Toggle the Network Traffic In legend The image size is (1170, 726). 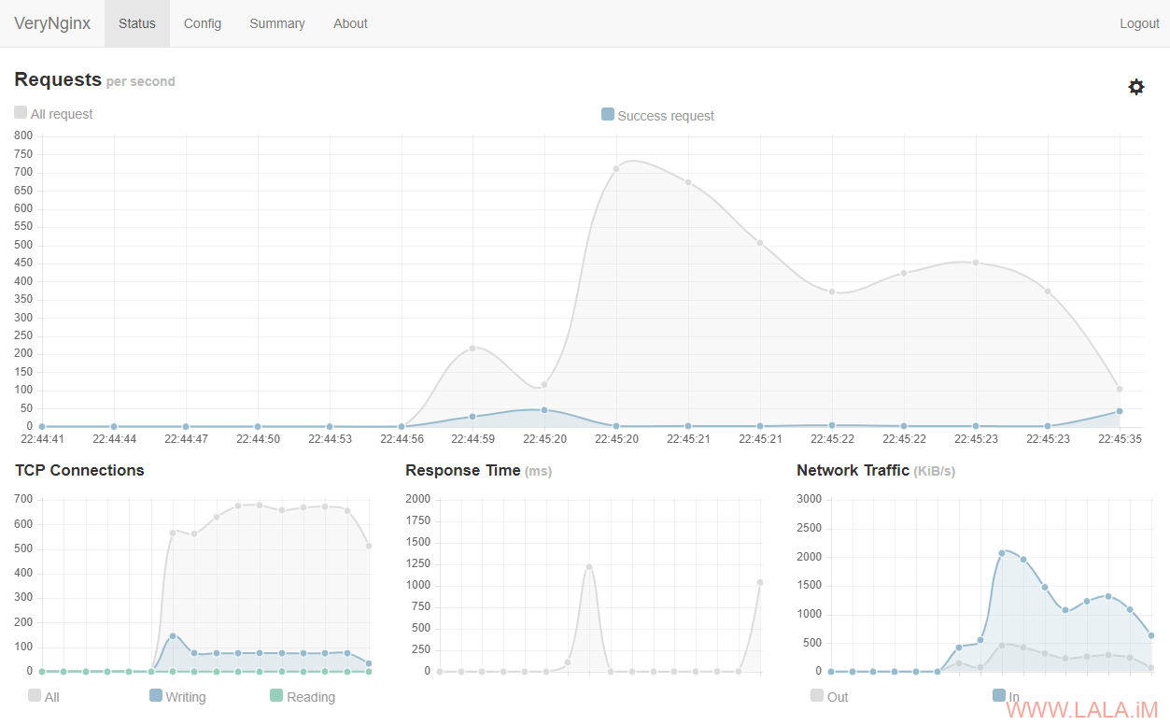999,695
